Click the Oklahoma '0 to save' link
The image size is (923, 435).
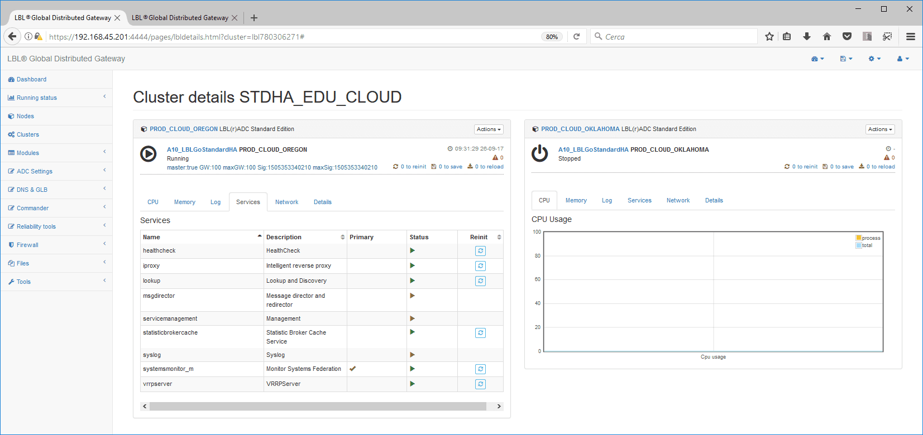tap(838, 167)
